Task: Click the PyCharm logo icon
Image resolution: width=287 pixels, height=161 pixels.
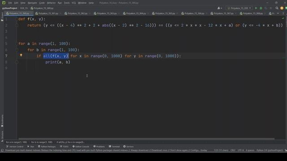Action: (4, 3)
